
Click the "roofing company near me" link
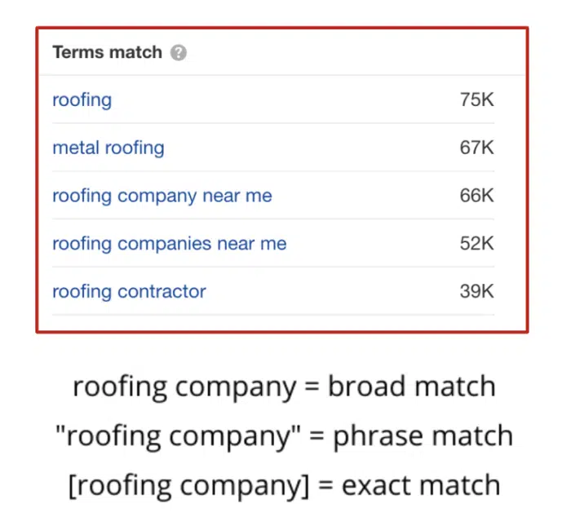[x=162, y=196]
